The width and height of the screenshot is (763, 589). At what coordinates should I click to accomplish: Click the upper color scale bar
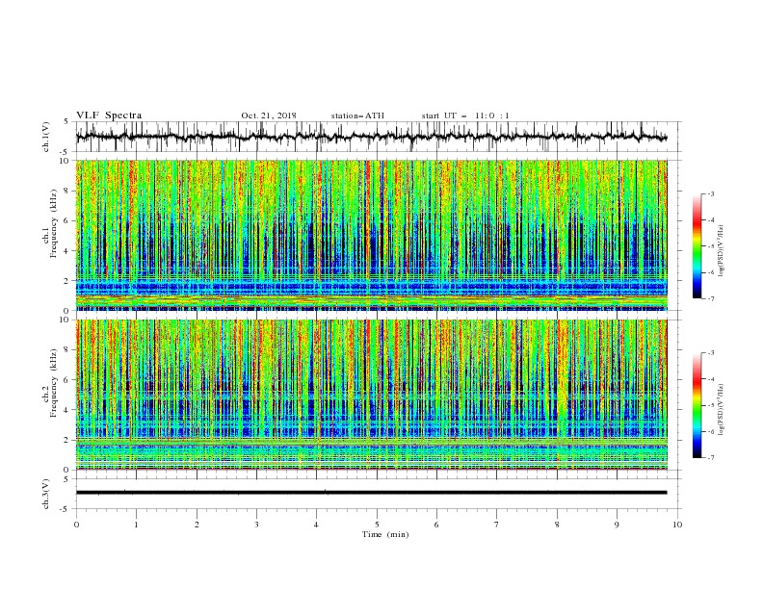point(697,246)
